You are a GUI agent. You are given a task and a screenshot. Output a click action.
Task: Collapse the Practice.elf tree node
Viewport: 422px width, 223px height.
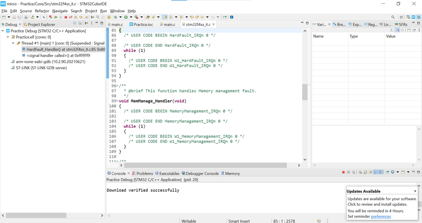pyautogui.click(x=8, y=37)
